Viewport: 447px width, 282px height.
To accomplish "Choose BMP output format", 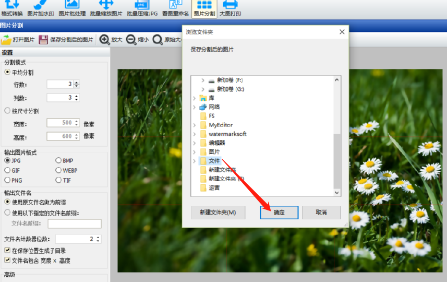I will [x=58, y=160].
